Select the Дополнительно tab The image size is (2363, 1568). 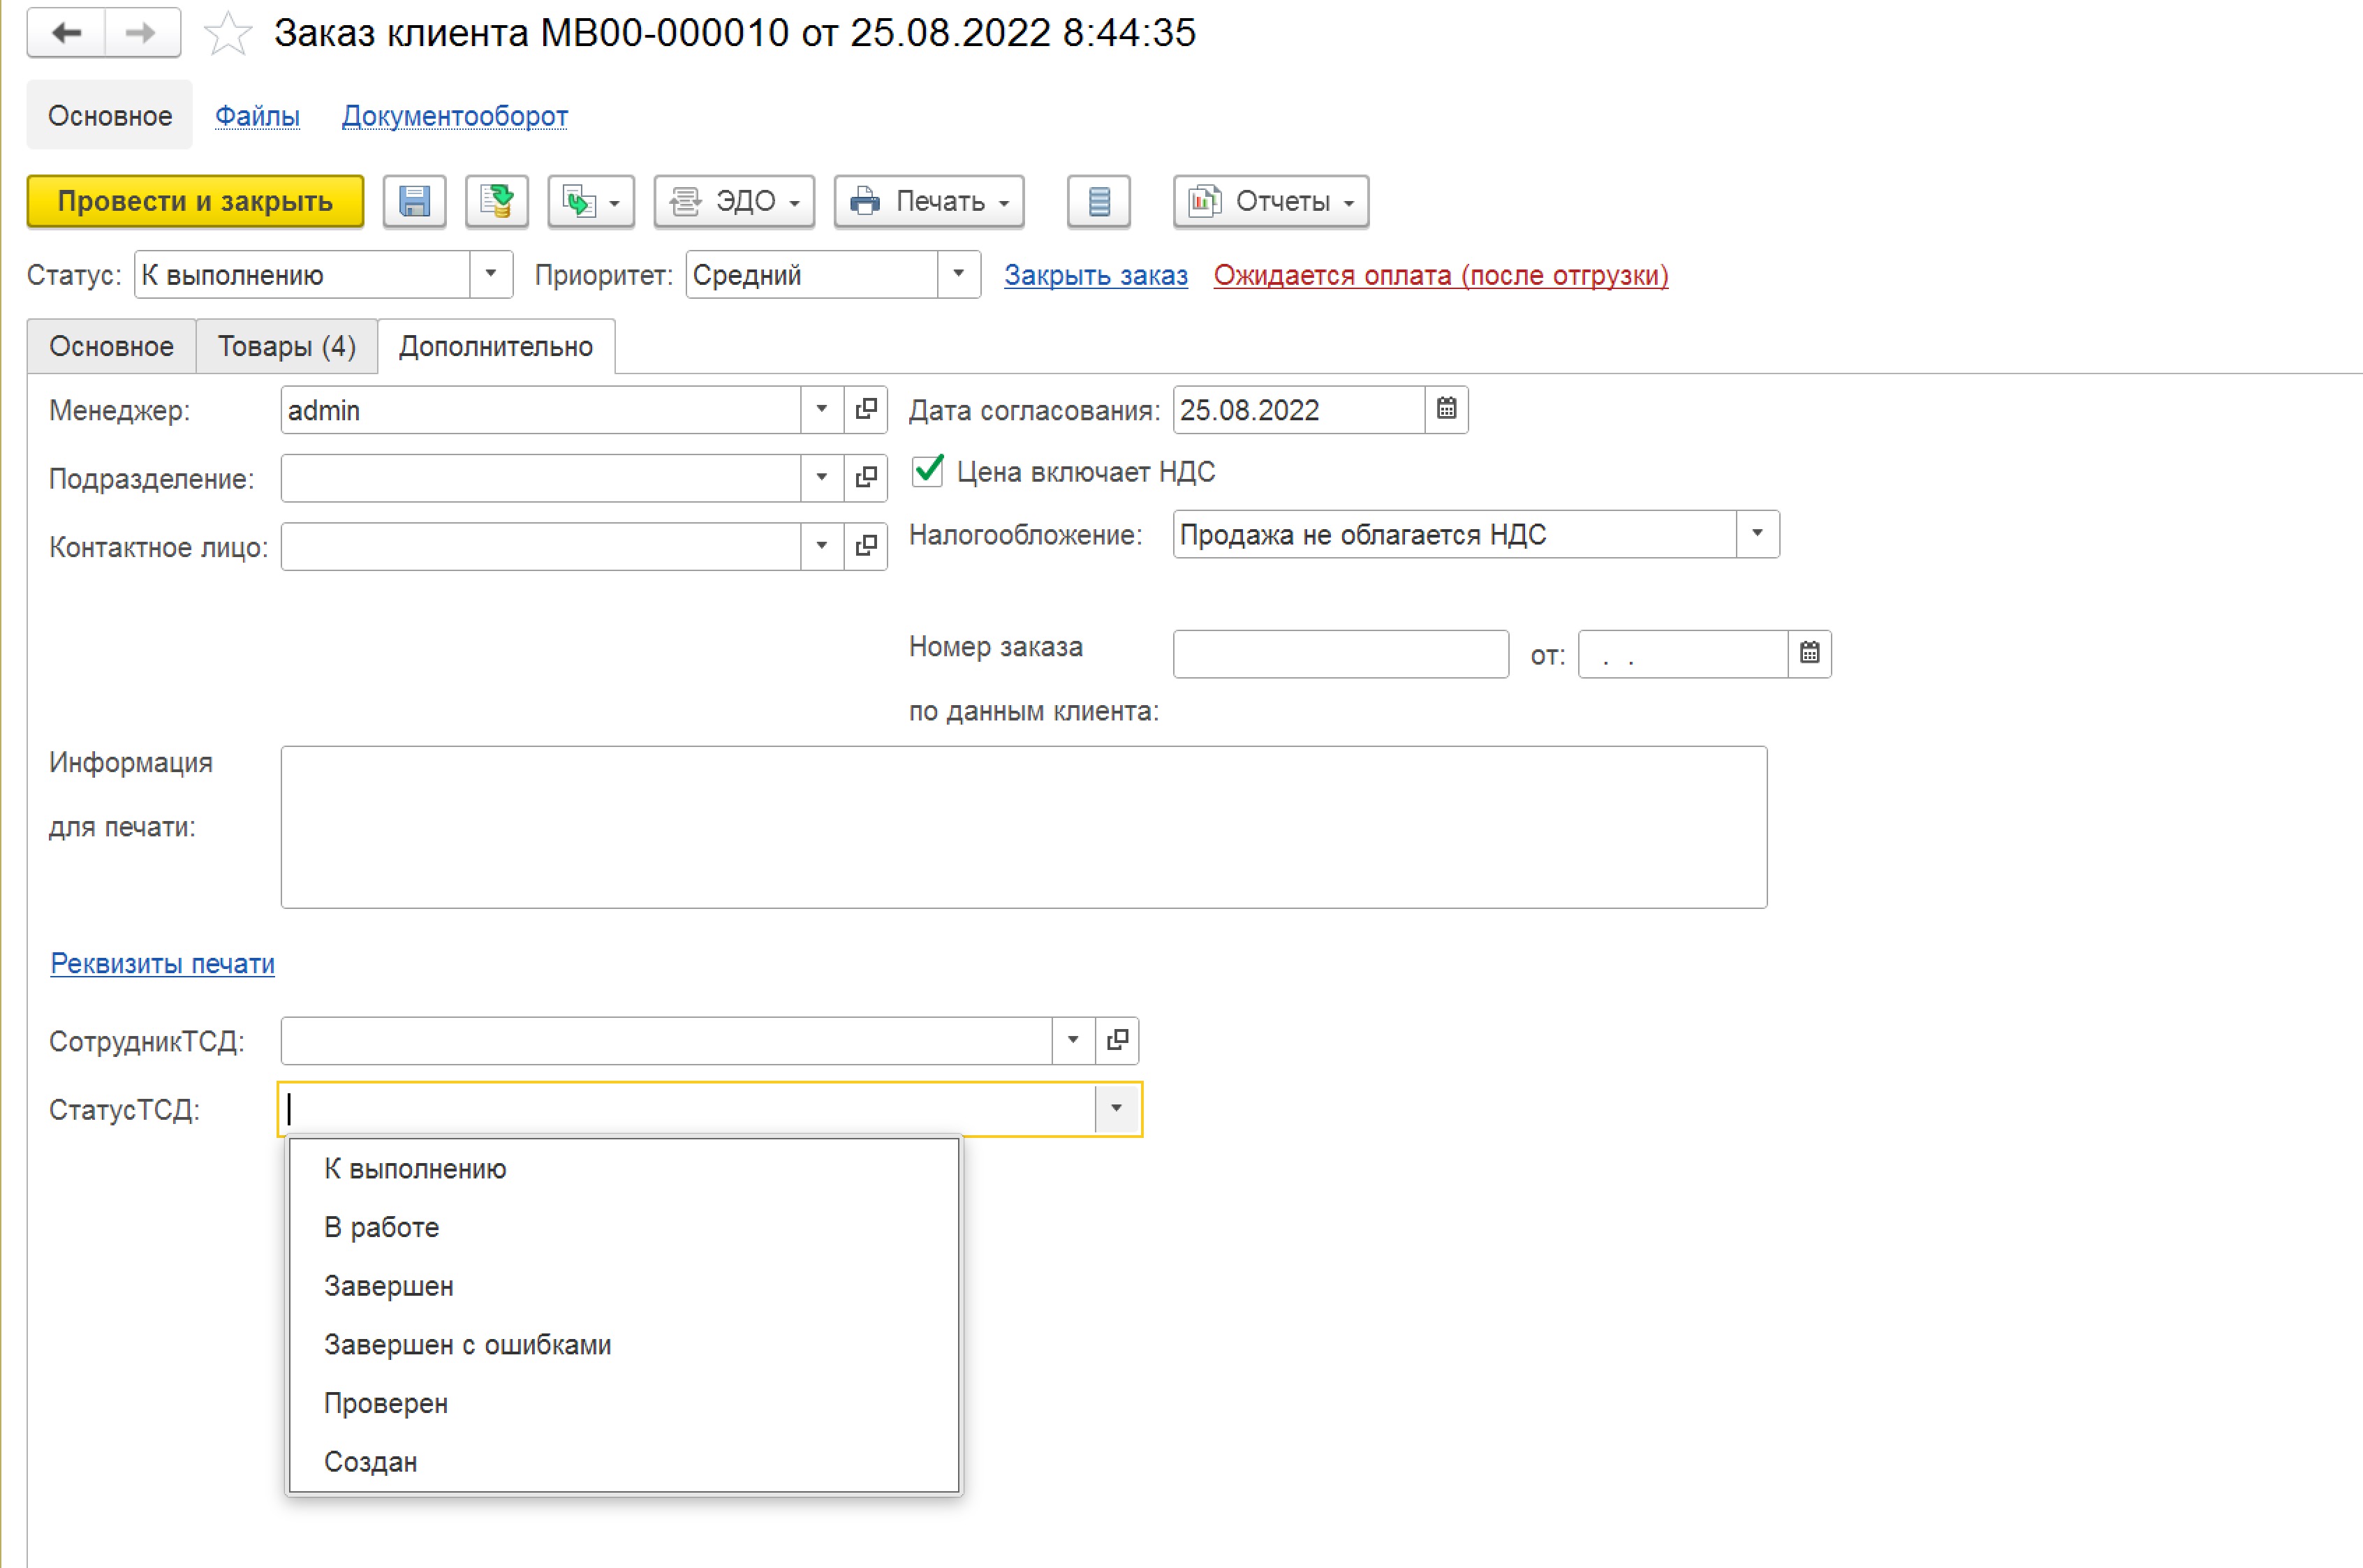click(496, 346)
